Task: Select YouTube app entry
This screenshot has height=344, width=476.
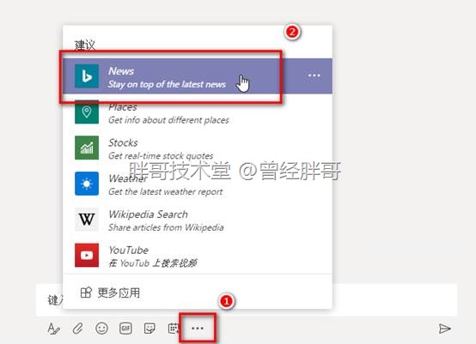Action: (x=198, y=255)
